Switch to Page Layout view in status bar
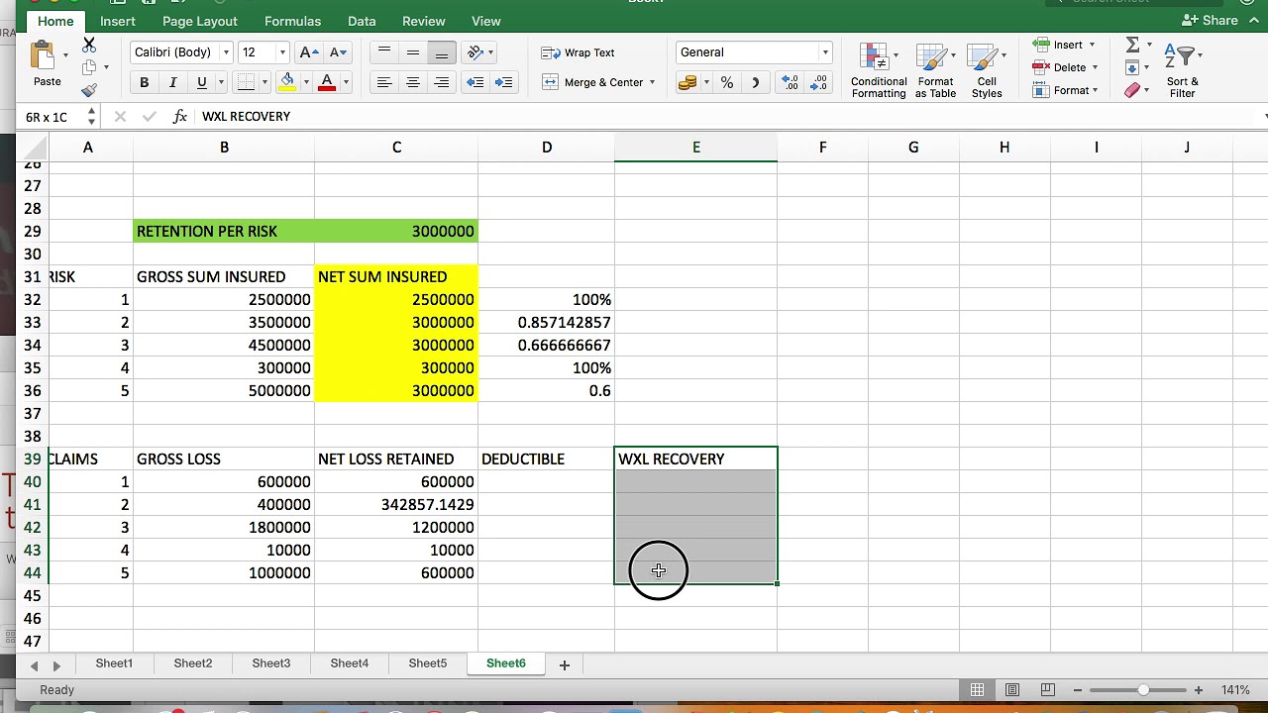The image size is (1268, 713). (x=1012, y=690)
